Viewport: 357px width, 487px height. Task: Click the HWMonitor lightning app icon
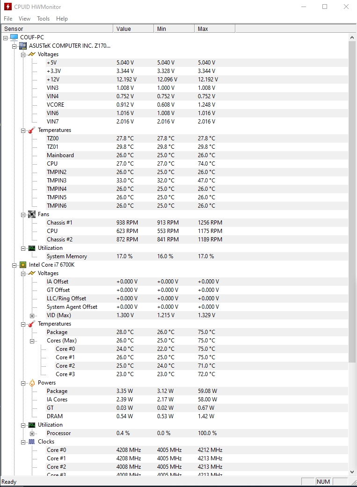[7, 7]
